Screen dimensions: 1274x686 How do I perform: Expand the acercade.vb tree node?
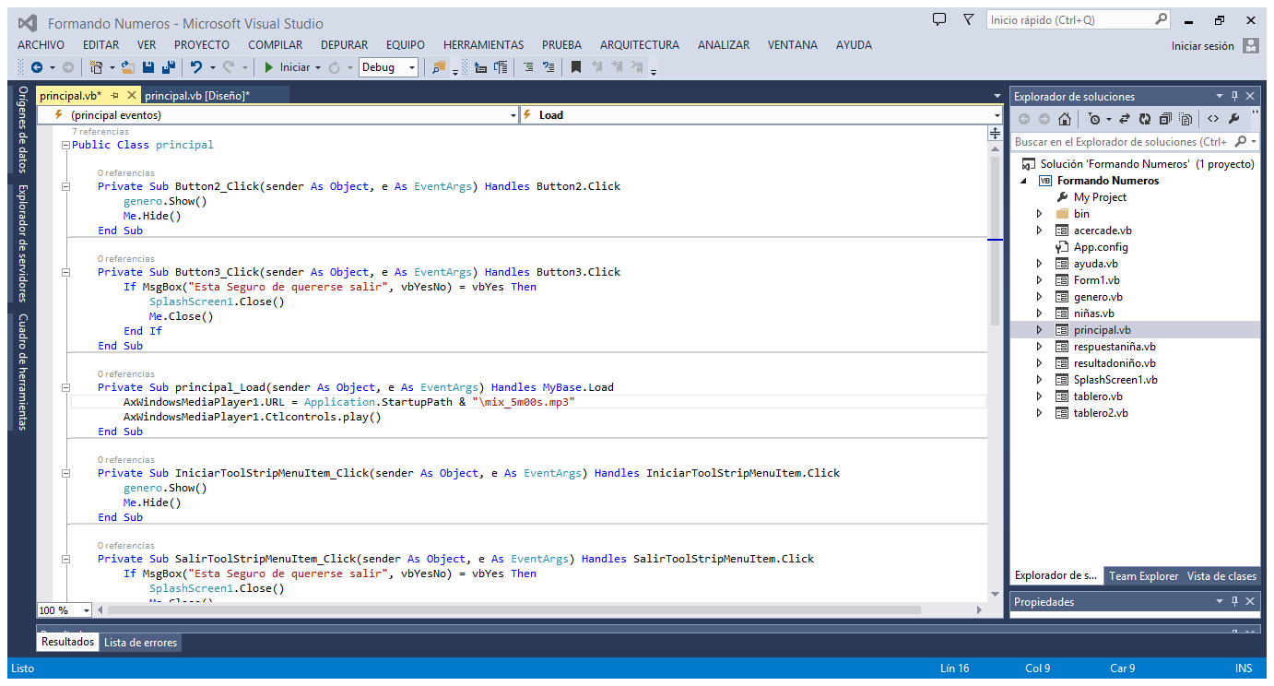(x=1040, y=231)
